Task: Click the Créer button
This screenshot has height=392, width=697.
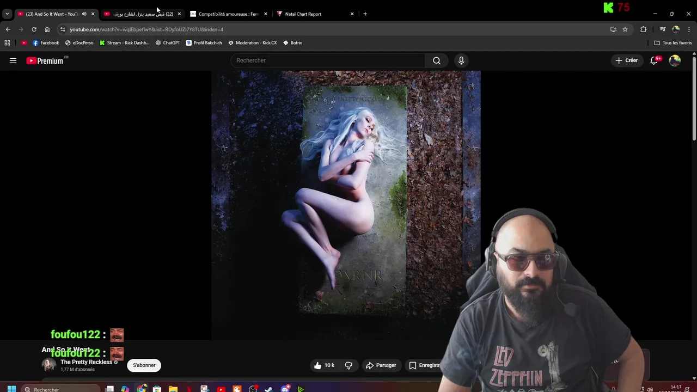Action: click(x=627, y=60)
